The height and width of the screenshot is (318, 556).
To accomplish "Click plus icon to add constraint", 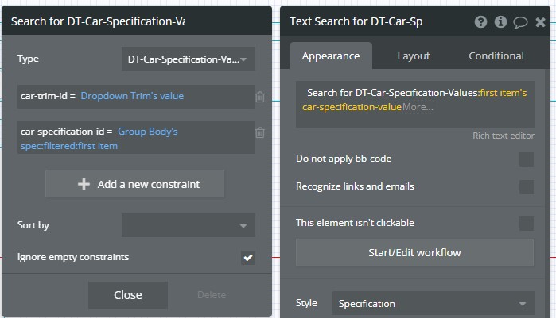I will tap(84, 184).
